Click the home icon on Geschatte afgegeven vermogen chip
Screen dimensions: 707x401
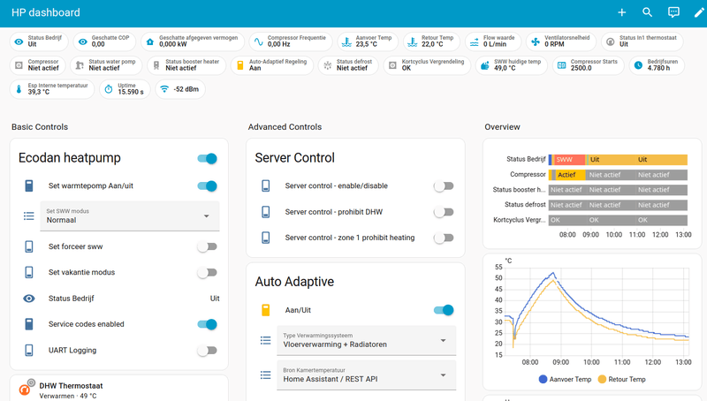pos(150,42)
